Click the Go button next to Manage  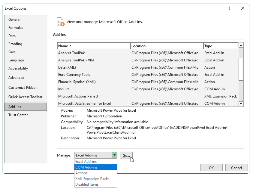tap(126, 155)
